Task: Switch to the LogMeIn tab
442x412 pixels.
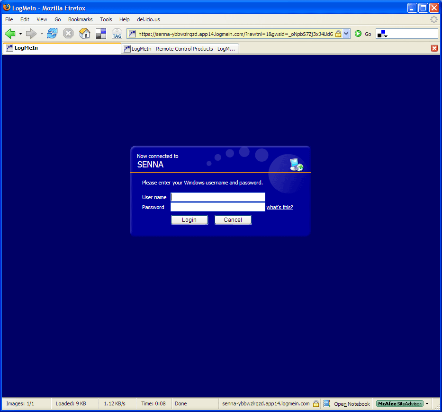Action: coord(62,48)
